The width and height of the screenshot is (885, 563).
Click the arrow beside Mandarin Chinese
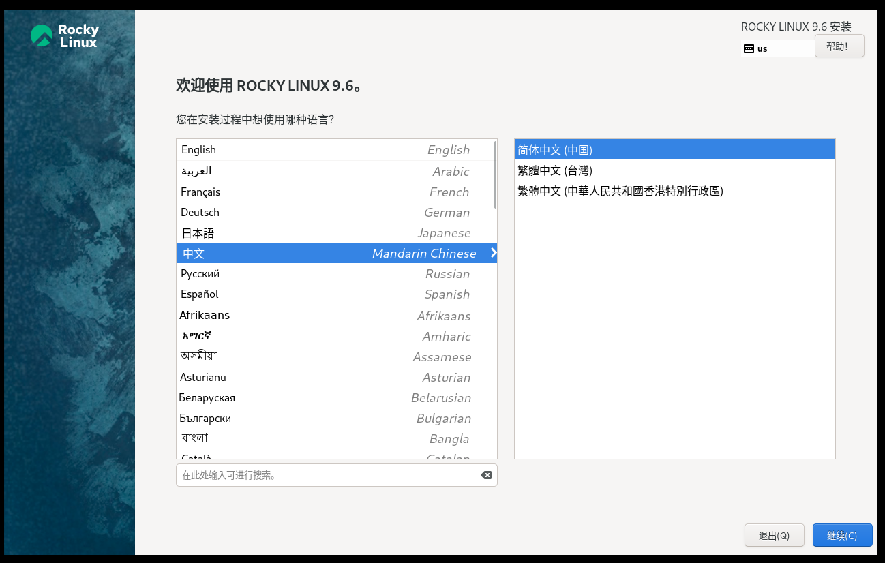click(493, 253)
